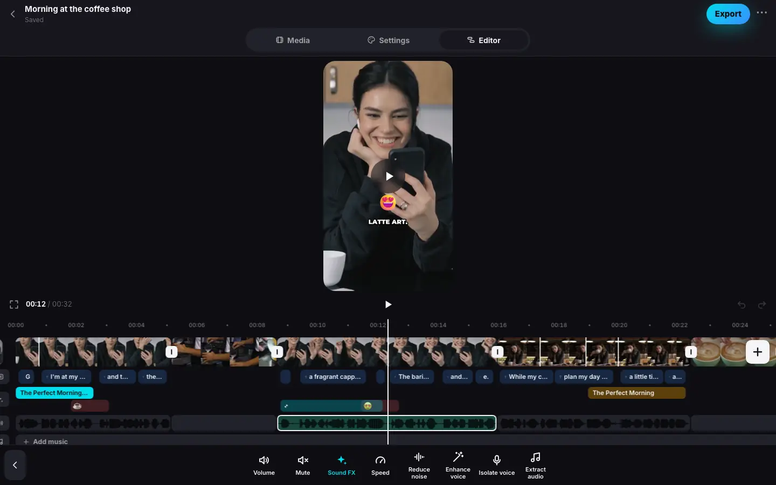Open the Speed tool

tap(380, 466)
